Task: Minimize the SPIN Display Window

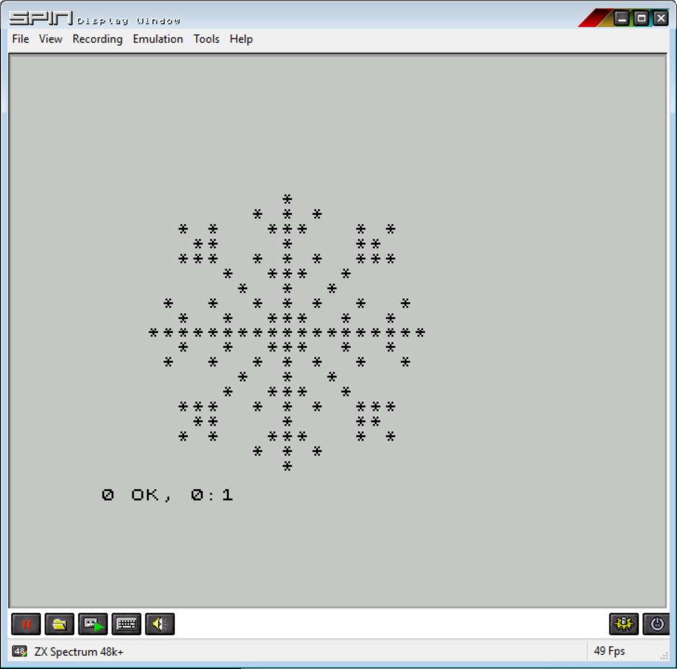Action: tap(622, 19)
